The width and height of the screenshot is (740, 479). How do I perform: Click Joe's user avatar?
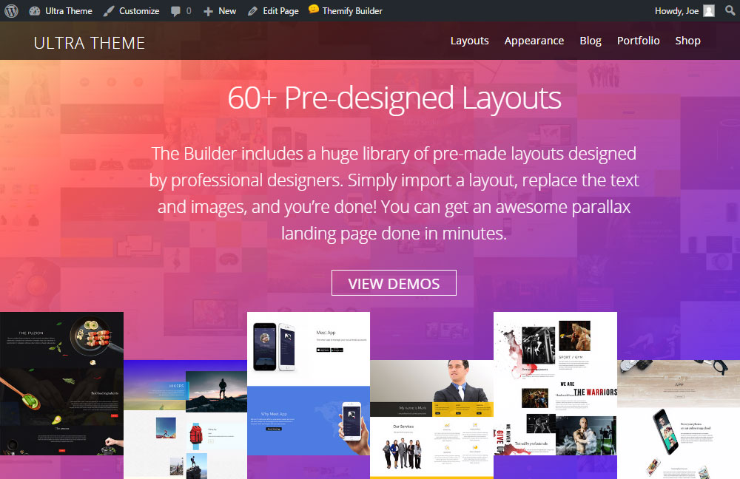tap(709, 11)
